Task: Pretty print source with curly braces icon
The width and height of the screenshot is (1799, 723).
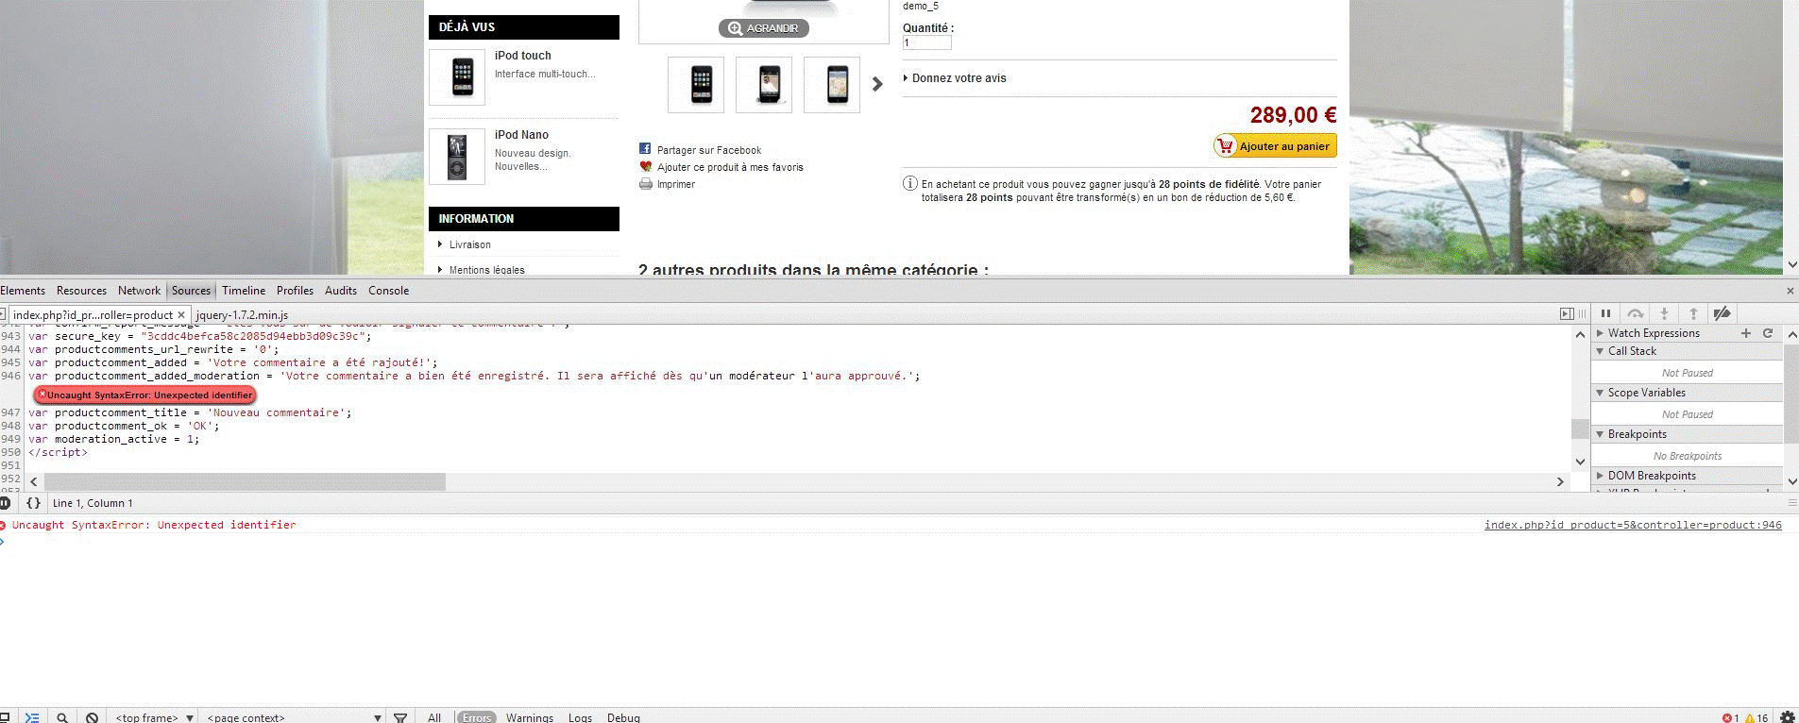Action: [34, 503]
